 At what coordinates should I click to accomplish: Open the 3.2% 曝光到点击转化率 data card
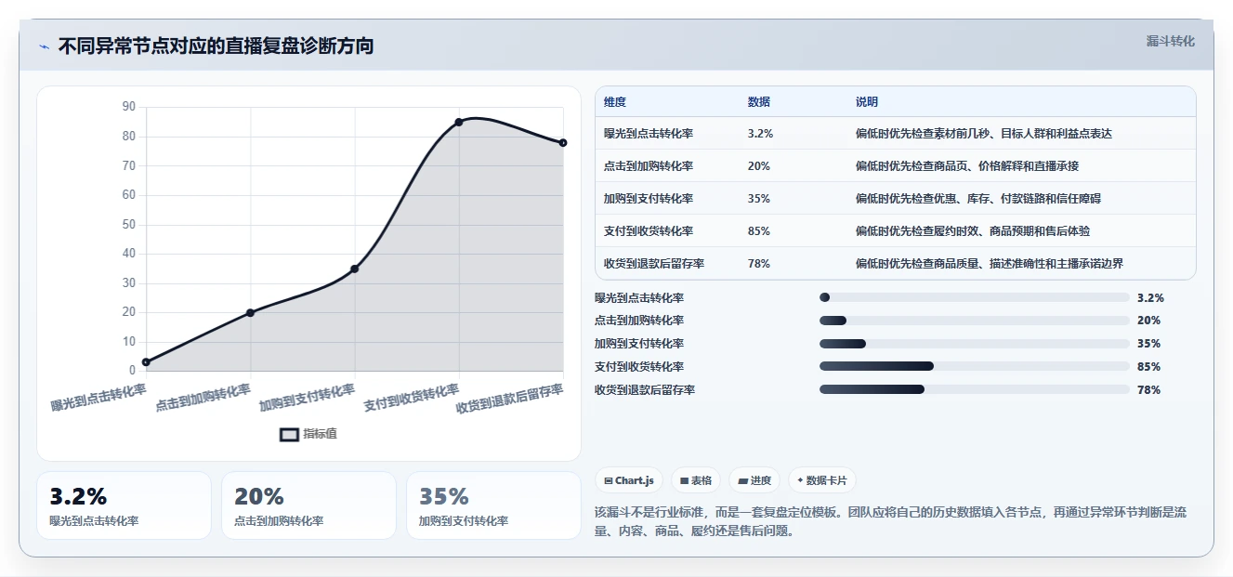[124, 505]
